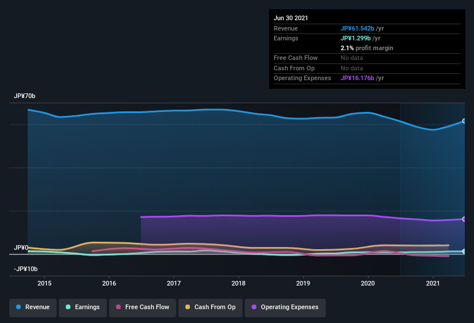
Task: Click the Cash From Op tooltip row label
Action: tap(294, 68)
